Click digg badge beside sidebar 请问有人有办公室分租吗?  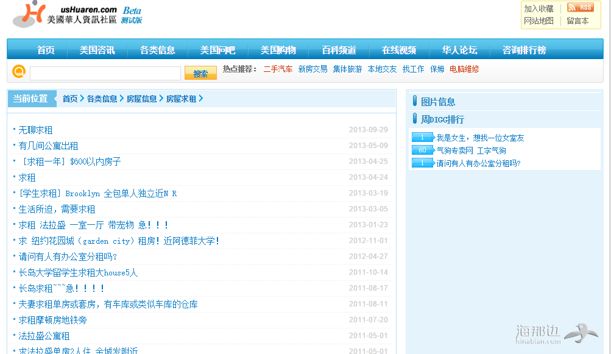(x=423, y=163)
